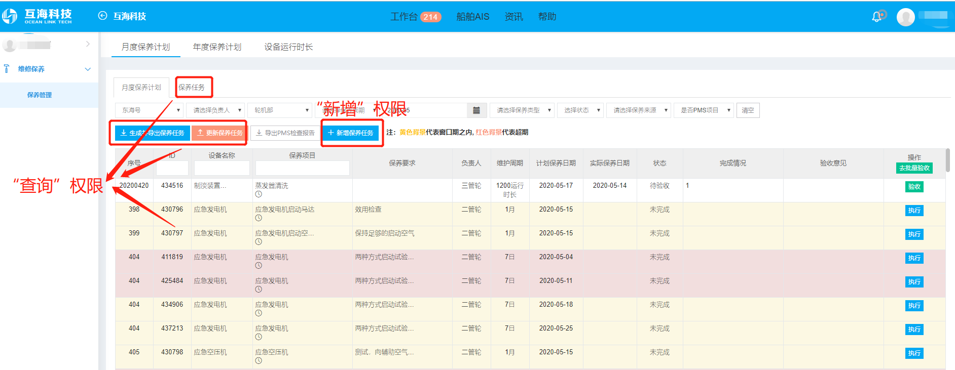The width and height of the screenshot is (955, 370).
Task: Open the notification bell
Action: [x=876, y=17]
